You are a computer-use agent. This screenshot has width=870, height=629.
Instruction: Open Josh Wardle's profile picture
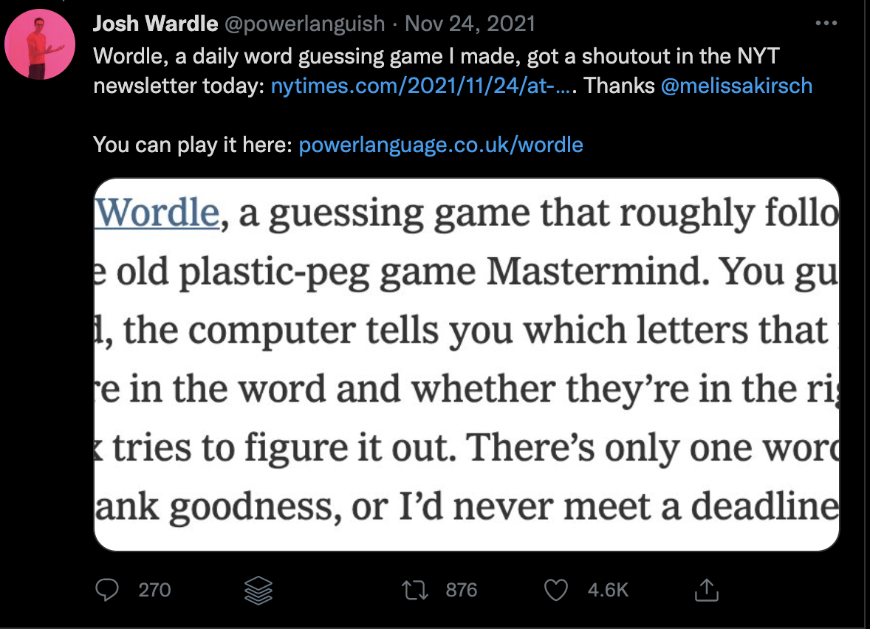pos(40,44)
